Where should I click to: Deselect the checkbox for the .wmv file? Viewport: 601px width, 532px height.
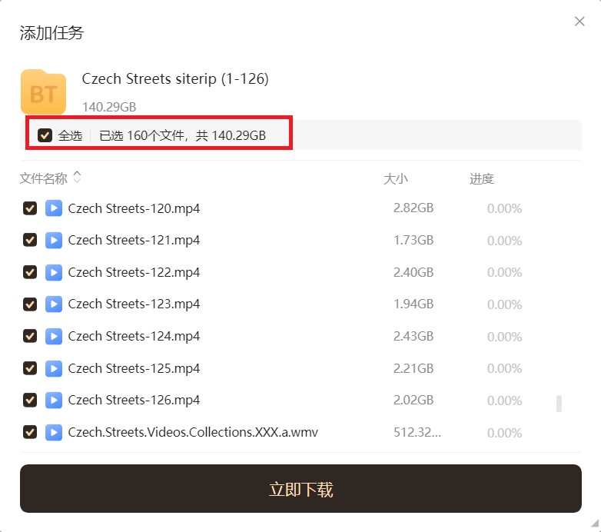tap(30, 432)
